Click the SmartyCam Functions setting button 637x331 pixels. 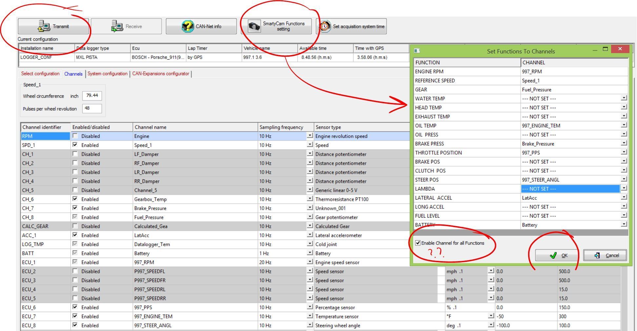click(283, 26)
